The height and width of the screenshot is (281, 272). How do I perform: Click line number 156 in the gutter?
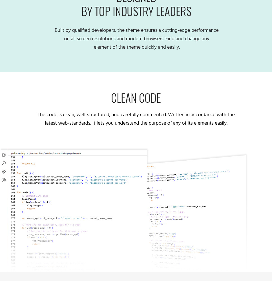pos(13,173)
